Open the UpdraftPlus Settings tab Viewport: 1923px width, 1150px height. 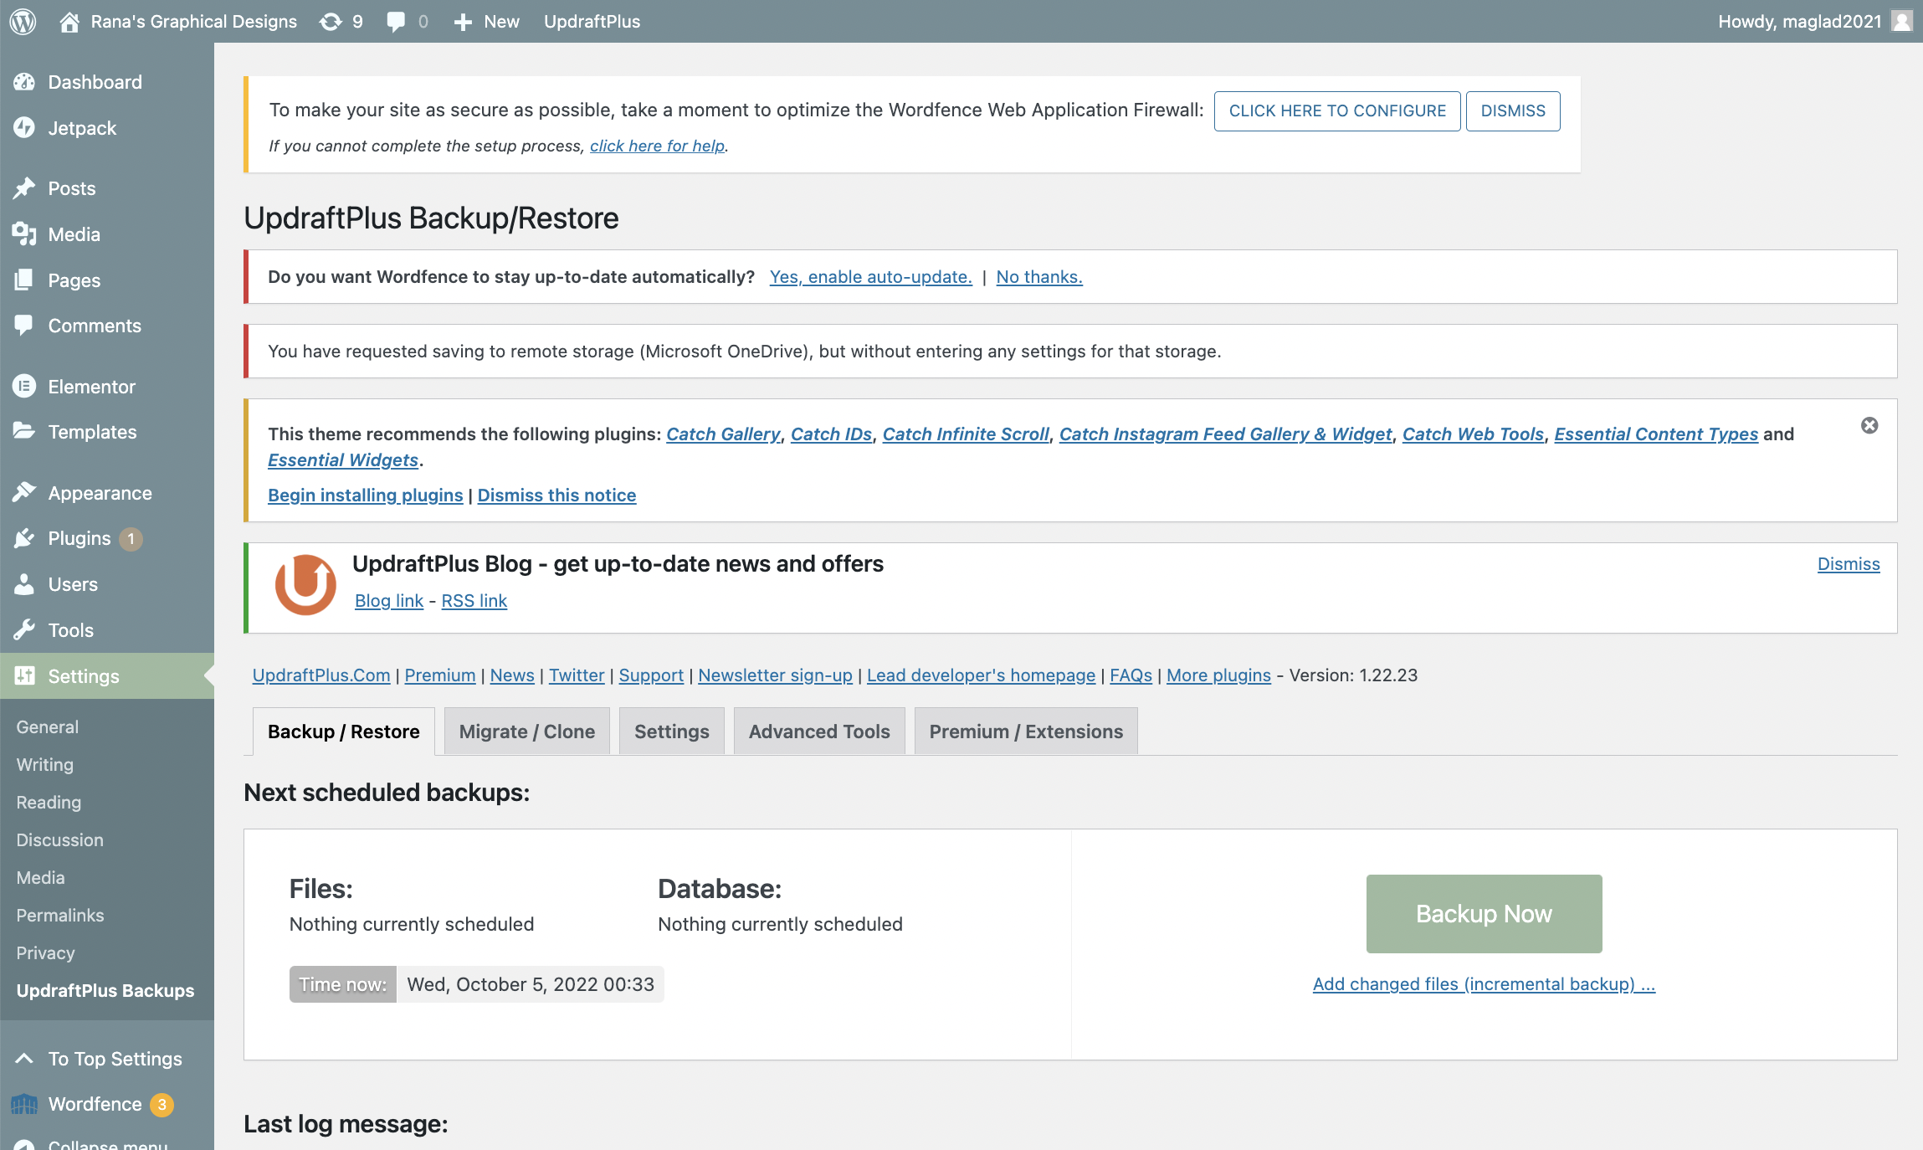click(x=672, y=732)
